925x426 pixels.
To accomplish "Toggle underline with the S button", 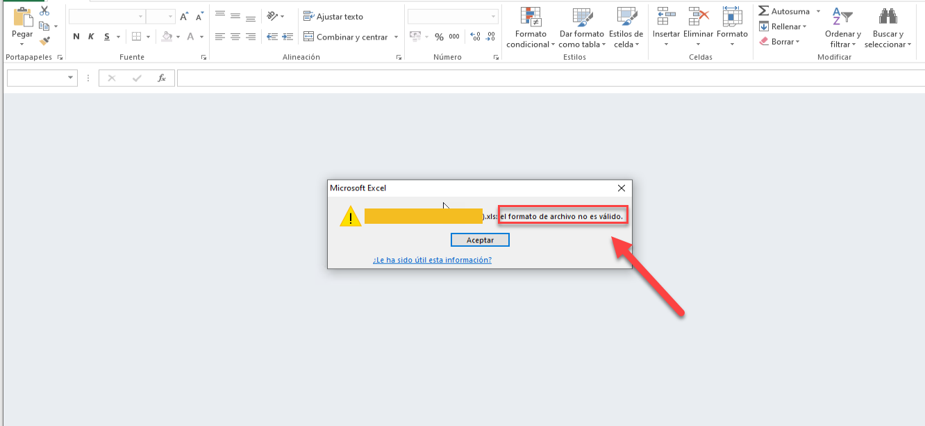I will point(107,37).
